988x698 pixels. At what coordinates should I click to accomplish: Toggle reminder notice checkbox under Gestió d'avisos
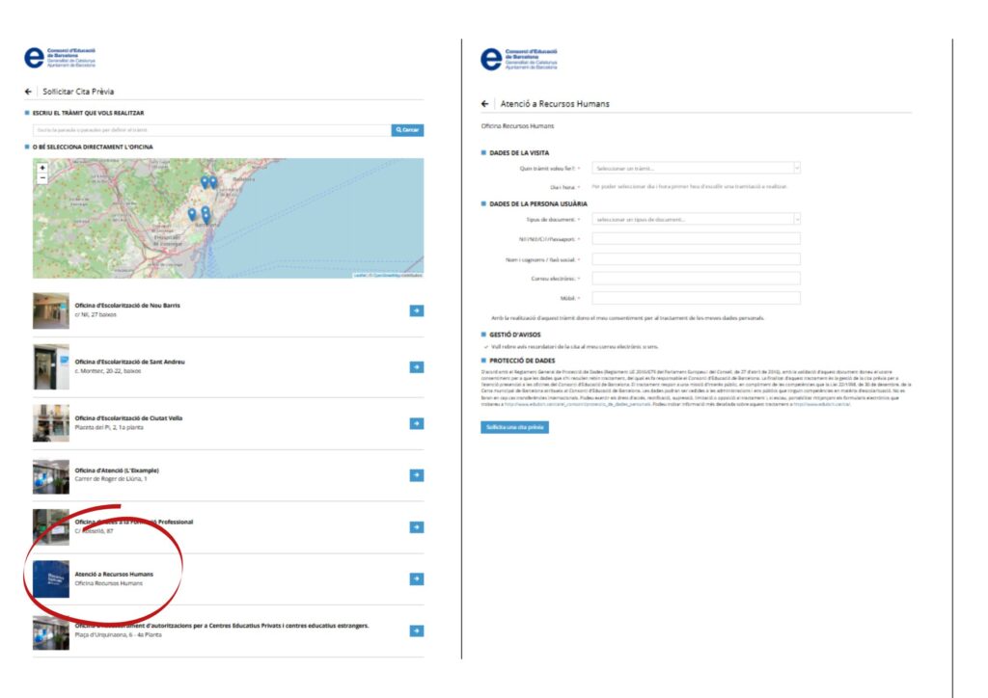(485, 346)
